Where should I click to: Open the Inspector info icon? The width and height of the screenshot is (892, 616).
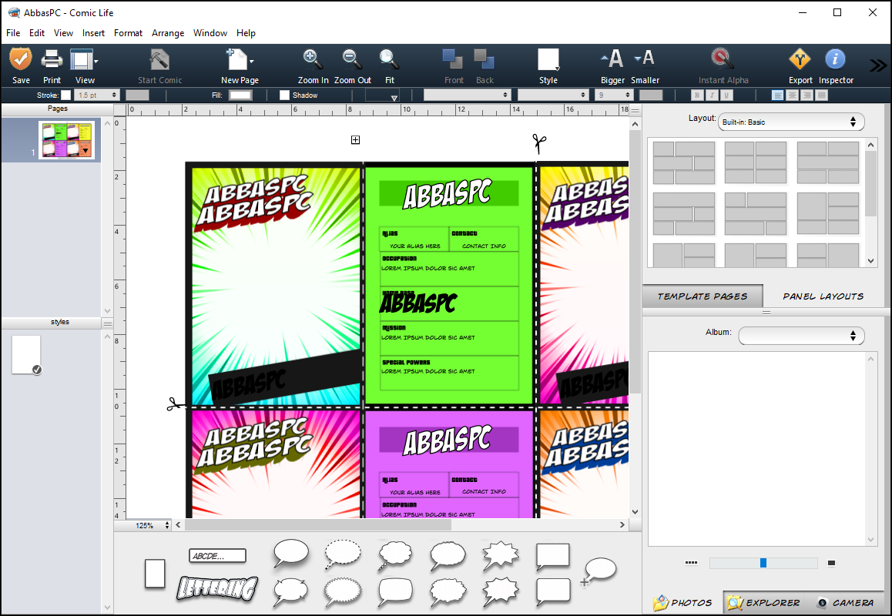[835, 59]
